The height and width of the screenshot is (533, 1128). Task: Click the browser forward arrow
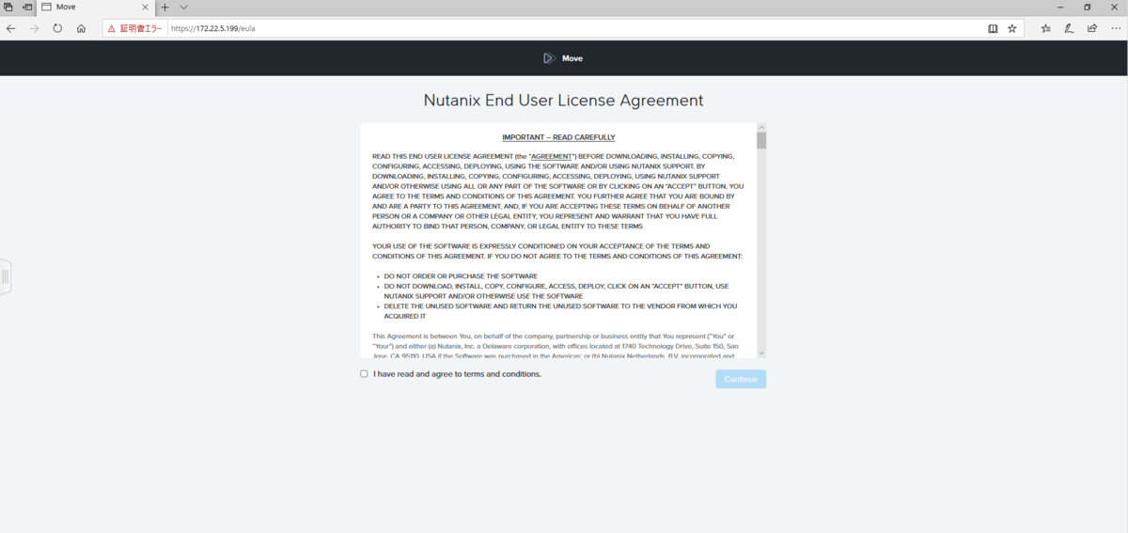point(35,28)
